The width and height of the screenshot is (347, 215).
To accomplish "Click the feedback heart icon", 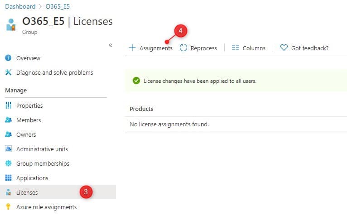I will click(x=284, y=48).
